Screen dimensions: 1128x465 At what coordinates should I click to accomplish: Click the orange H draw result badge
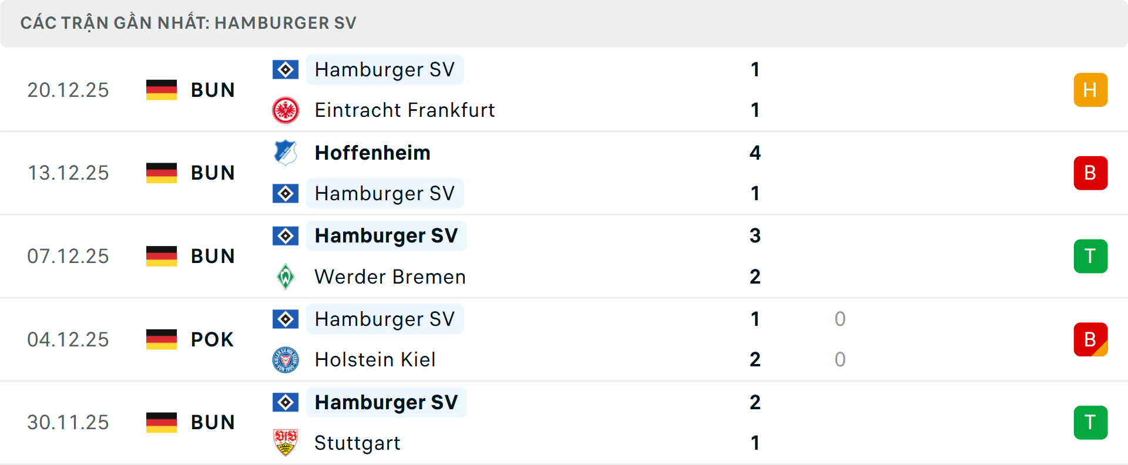click(x=1090, y=90)
